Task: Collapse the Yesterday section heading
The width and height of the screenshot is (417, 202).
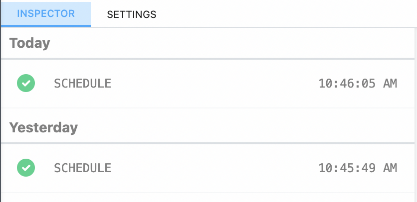Action: [x=44, y=128]
